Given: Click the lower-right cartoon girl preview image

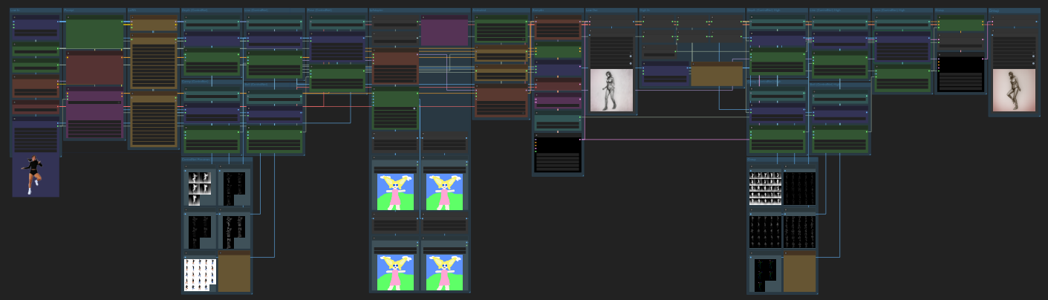Looking at the screenshot, I should point(444,272).
